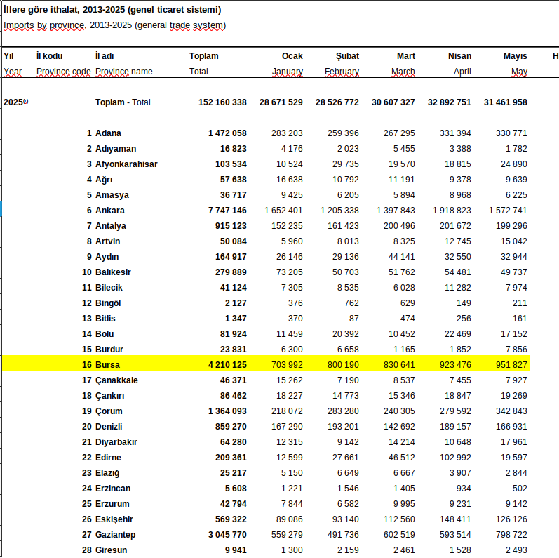Select the "İl kodu" column header

50,56
